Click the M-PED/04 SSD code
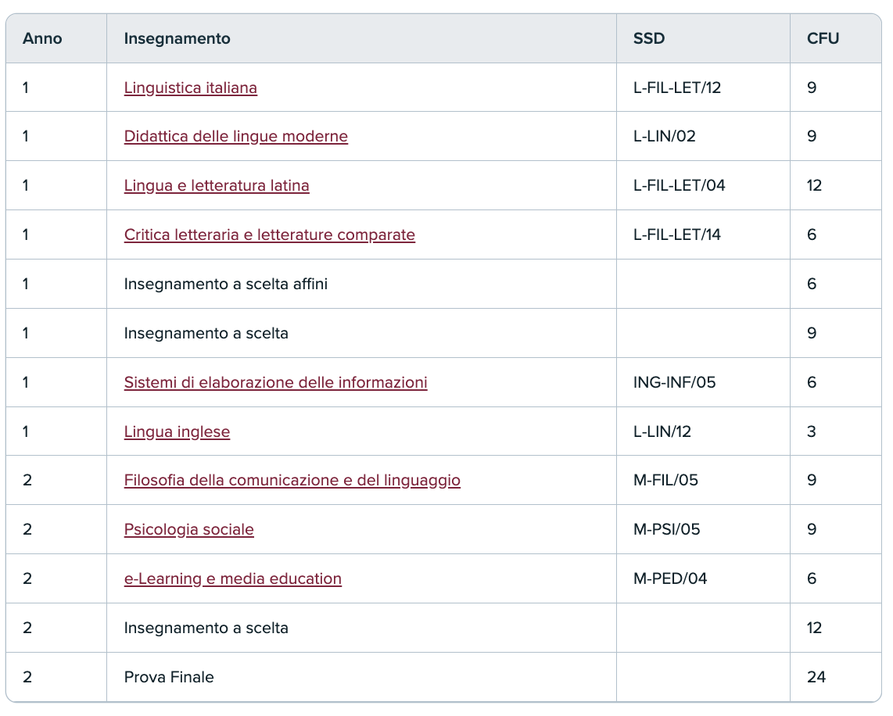This screenshot has height=716, width=893. point(670,579)
